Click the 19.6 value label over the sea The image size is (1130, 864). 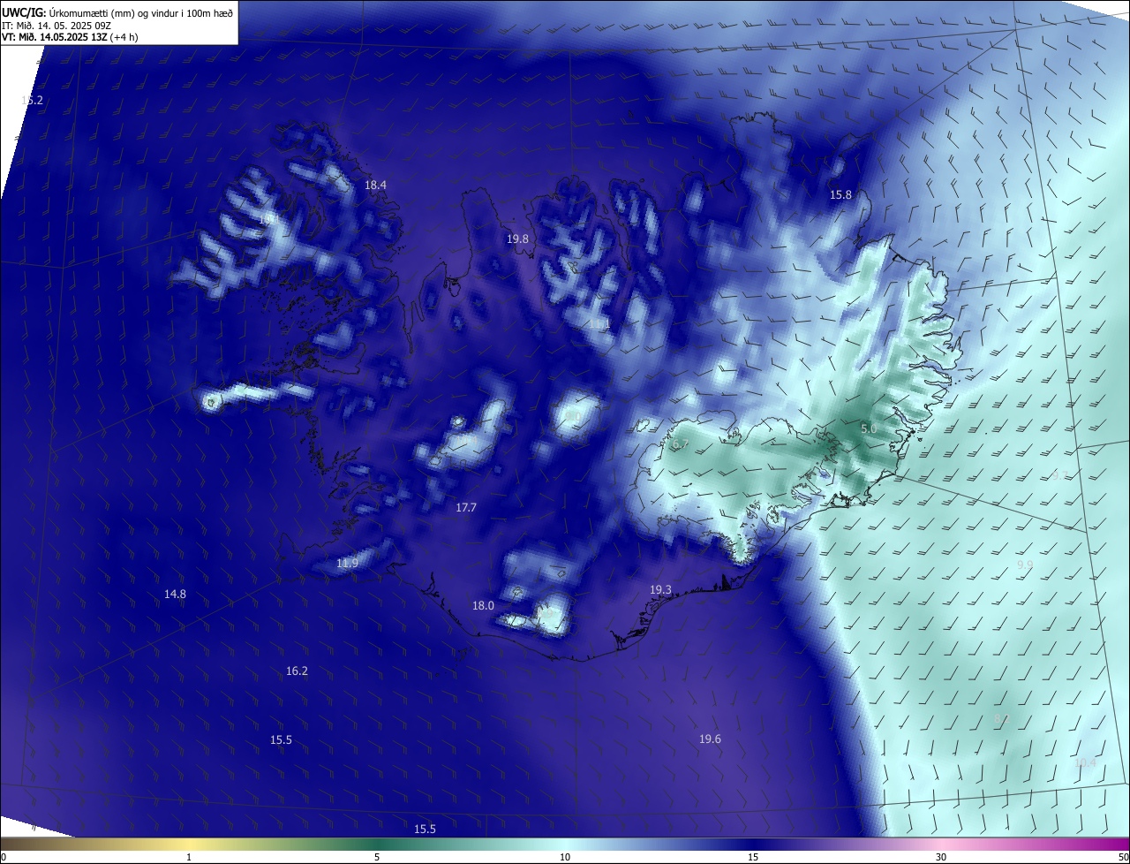coord(710,739)
